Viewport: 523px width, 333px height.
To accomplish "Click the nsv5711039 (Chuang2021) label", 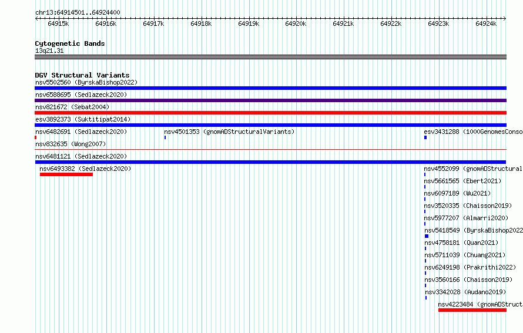I will (465, 255).
